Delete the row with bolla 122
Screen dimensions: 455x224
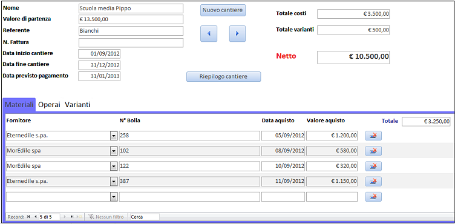tap(373, 166)
